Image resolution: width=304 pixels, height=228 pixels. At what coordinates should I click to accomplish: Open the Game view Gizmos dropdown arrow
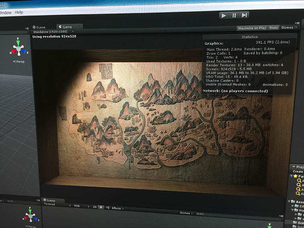296,27
